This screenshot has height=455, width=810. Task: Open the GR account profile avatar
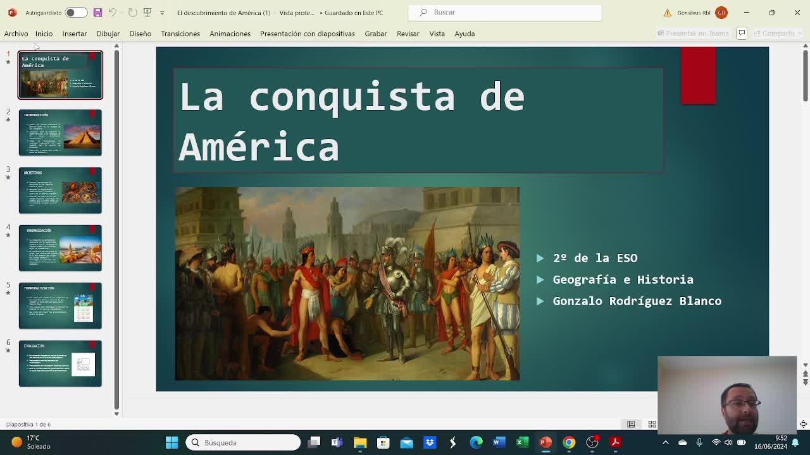(x=721, y=13)
